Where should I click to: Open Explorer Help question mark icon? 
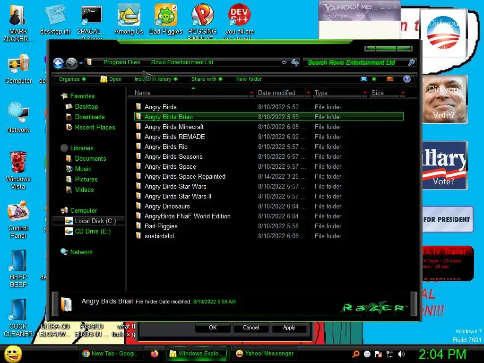407,79
